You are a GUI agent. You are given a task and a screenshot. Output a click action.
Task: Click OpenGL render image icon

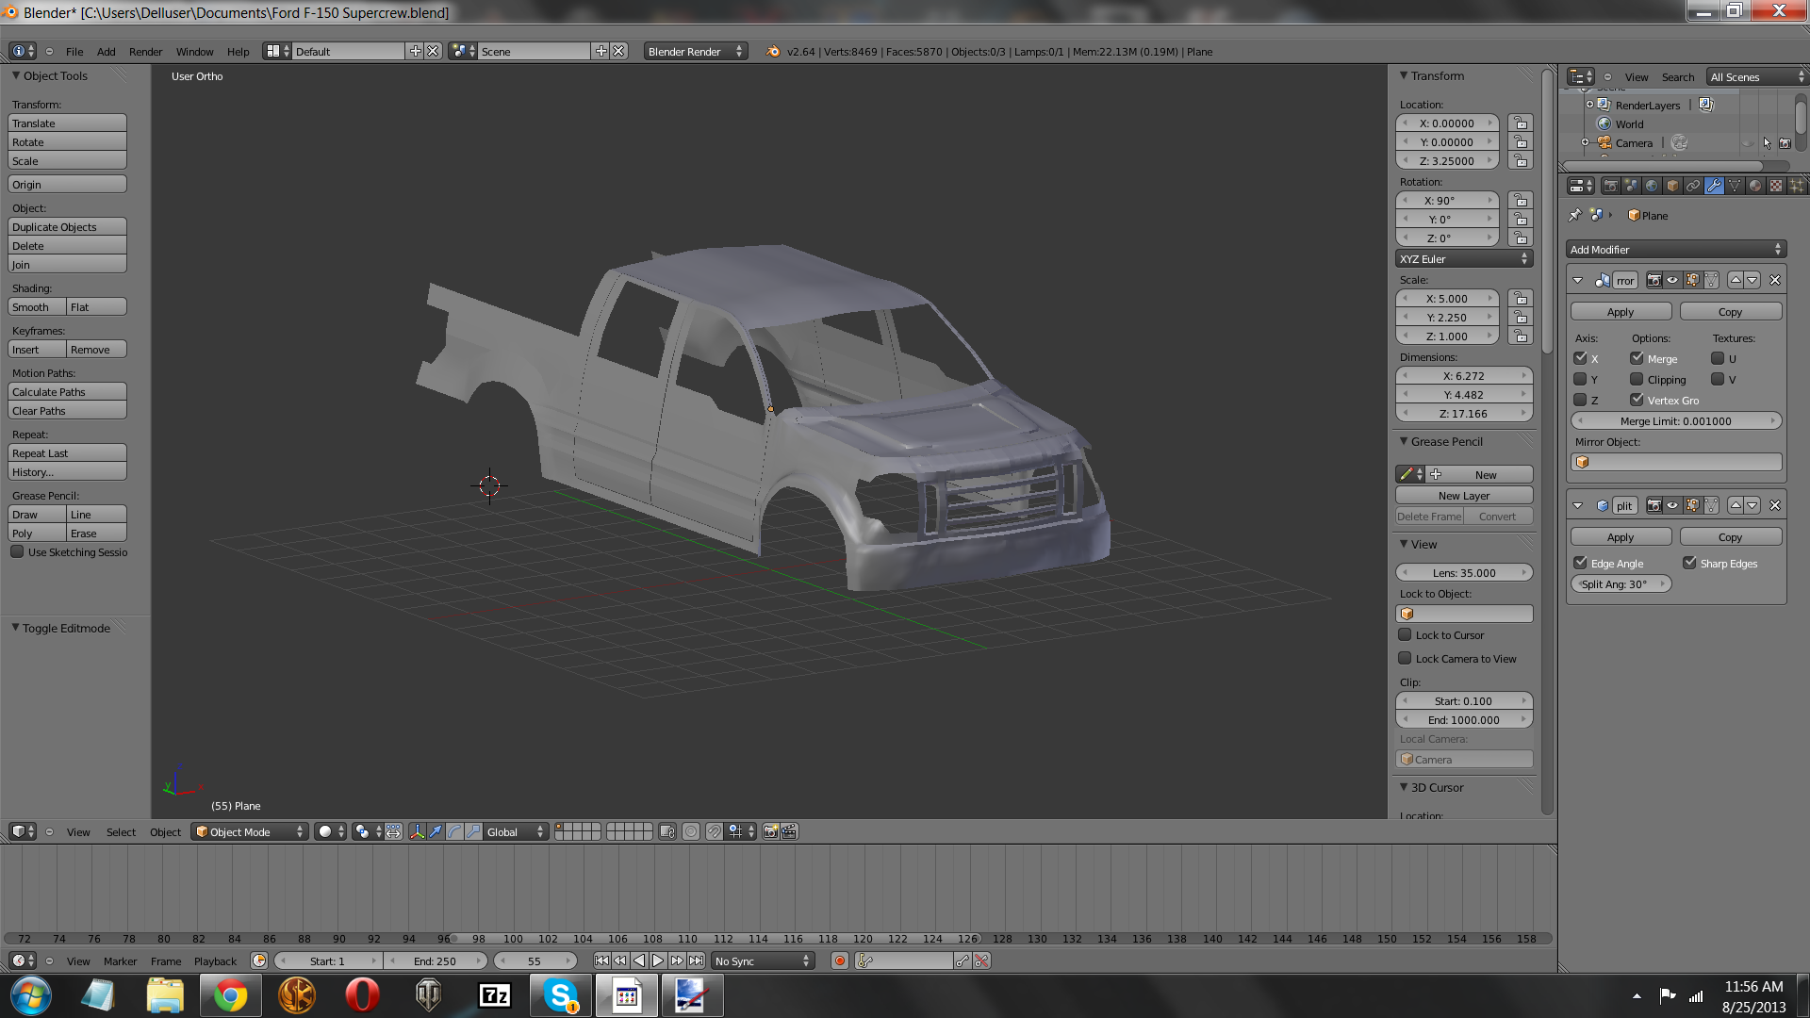[770, 831]
